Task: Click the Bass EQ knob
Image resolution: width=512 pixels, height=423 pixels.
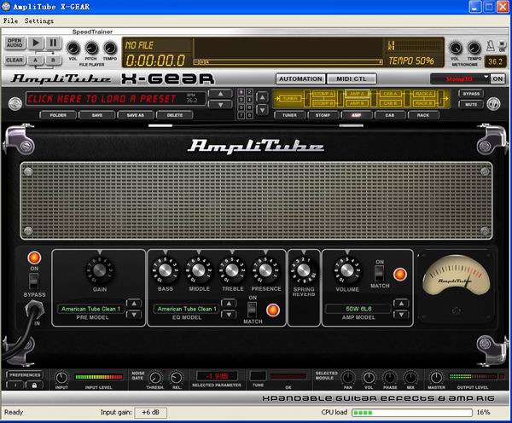Action: (x=166, y=271)
